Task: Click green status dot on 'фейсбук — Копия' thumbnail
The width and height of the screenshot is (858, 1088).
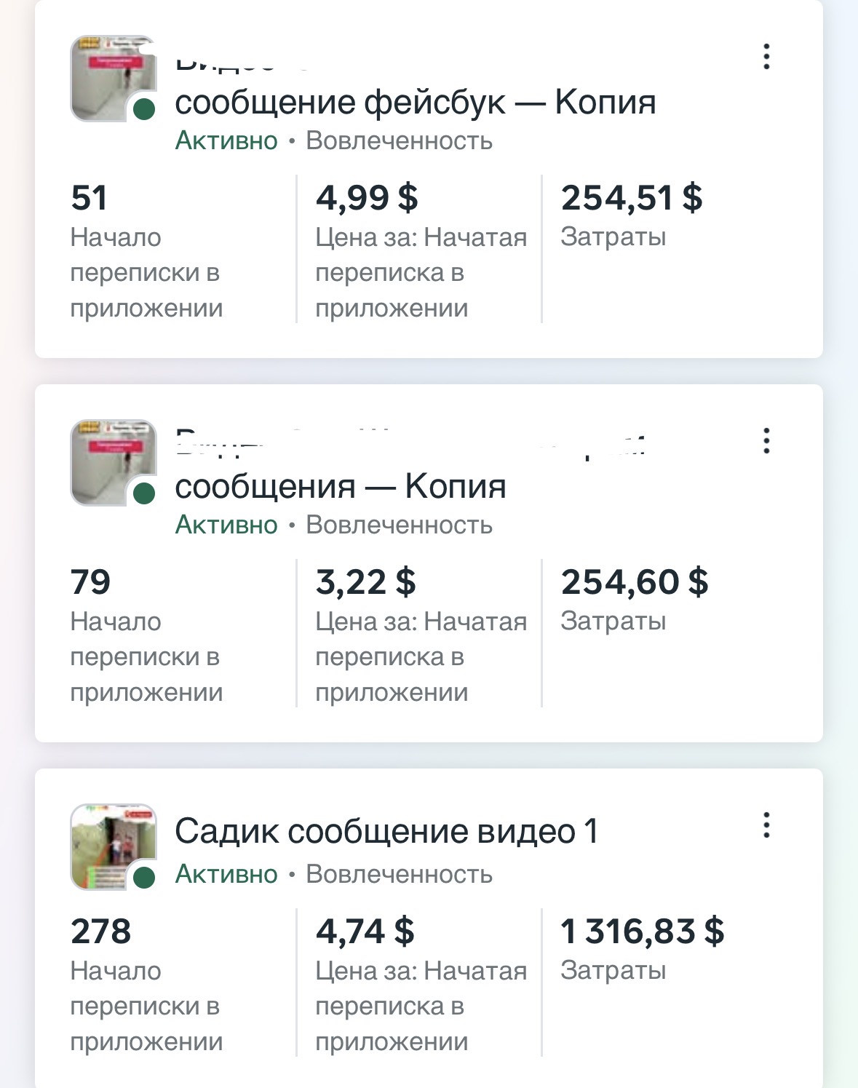Action: [x=144, y=109]
